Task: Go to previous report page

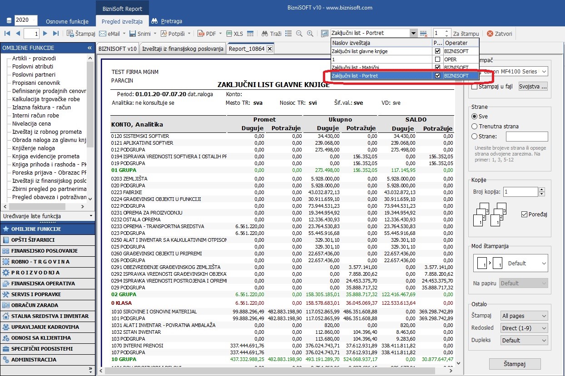Action: pyautogui.click(x=18, y=34)
